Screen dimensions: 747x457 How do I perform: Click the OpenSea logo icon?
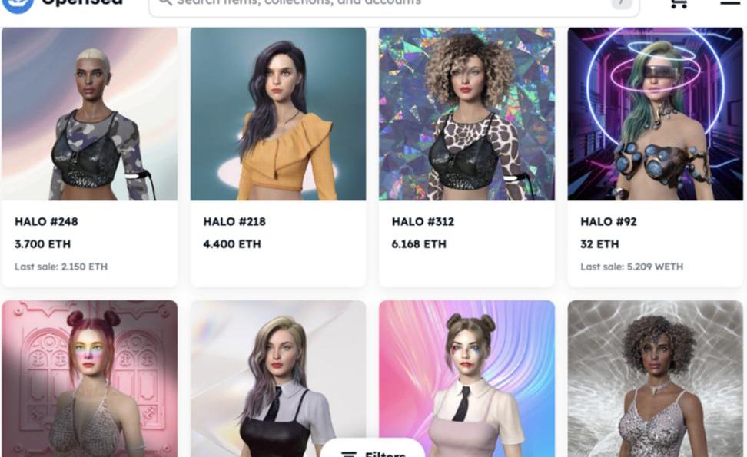pyautogui.click(x=18, y=5)
